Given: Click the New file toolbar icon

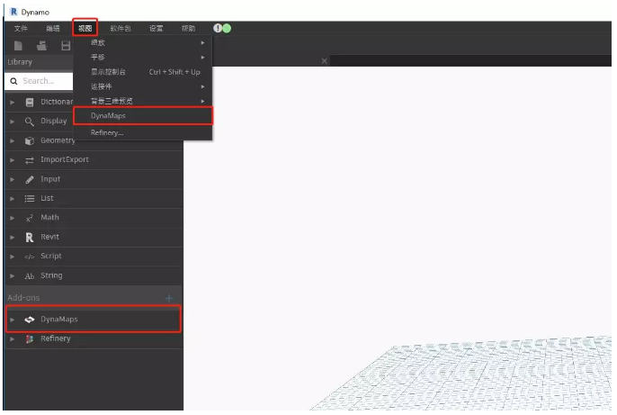Looking at the screenshot, I should (x=18, y=46).
